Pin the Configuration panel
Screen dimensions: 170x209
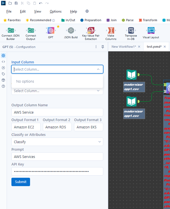pos(103,47)
